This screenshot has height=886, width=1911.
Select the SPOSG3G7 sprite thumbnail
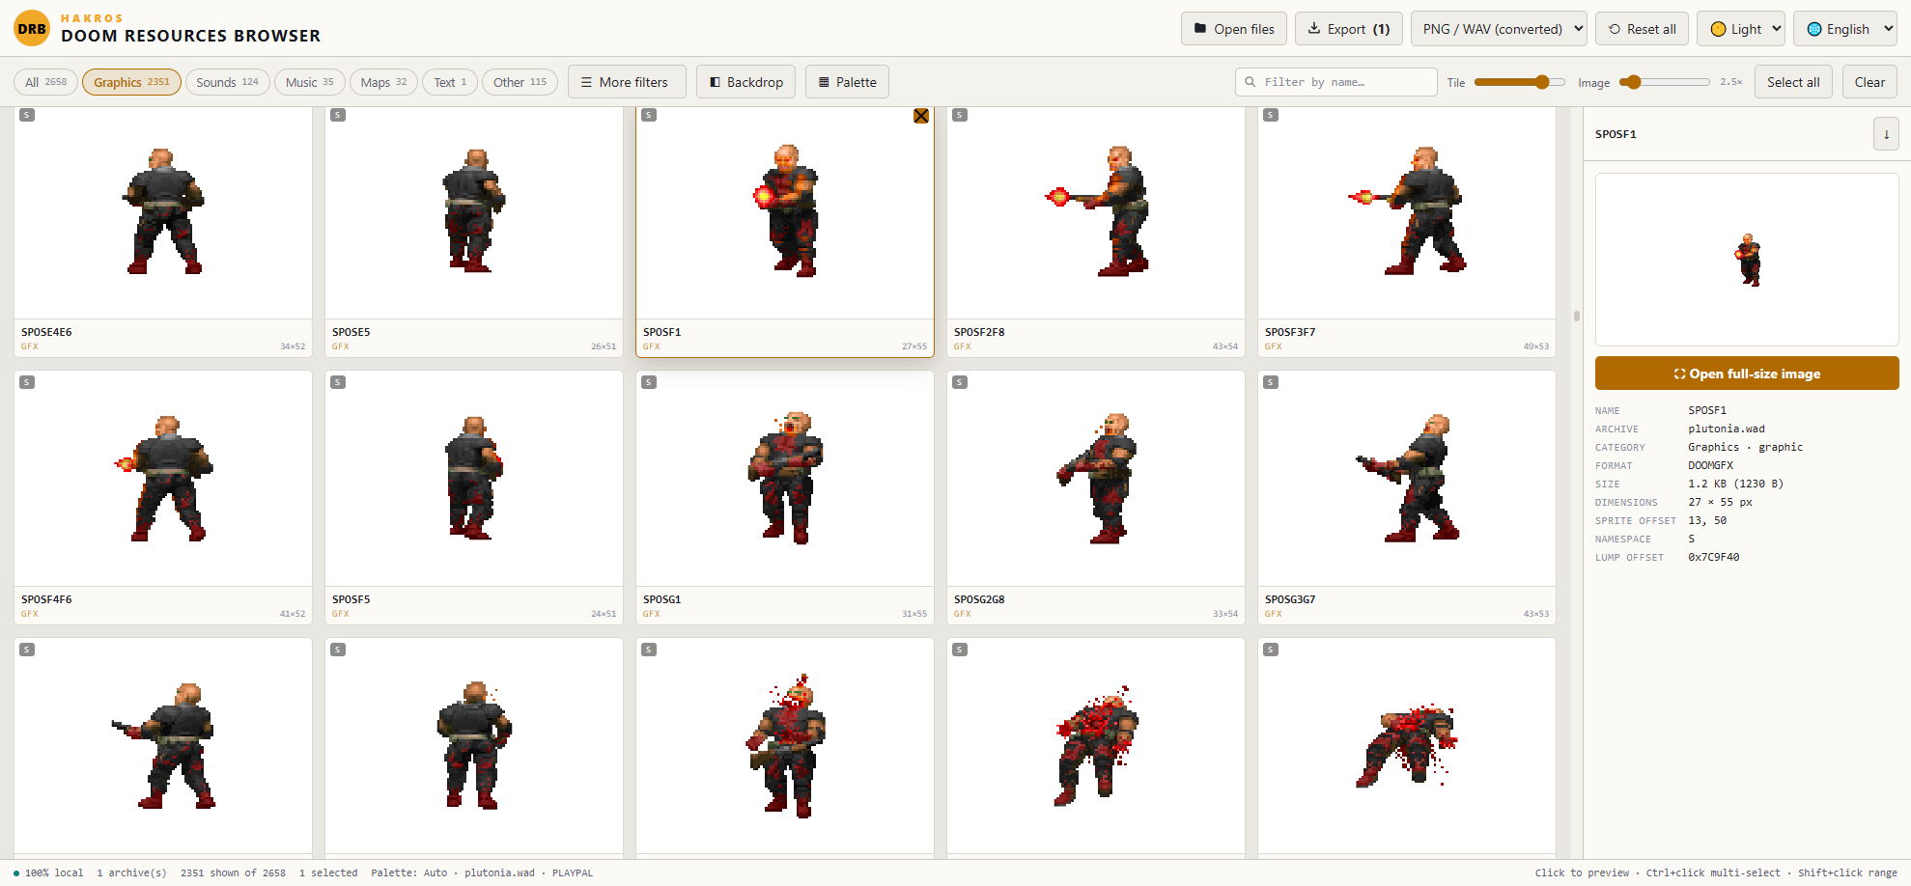pyautogui.click(x=1407, y=479)
